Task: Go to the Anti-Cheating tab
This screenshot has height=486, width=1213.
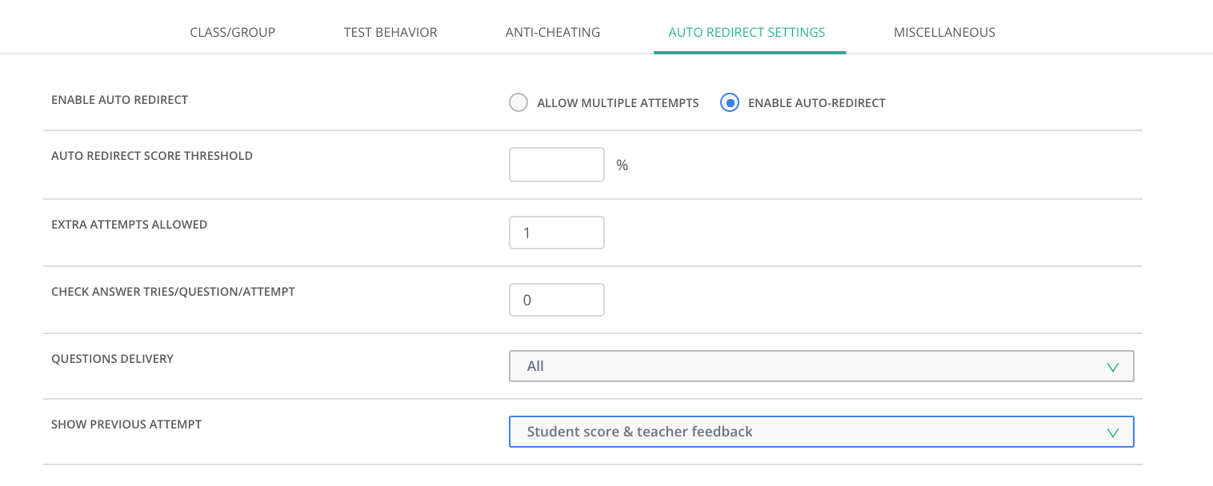Action: coord(552,33)
